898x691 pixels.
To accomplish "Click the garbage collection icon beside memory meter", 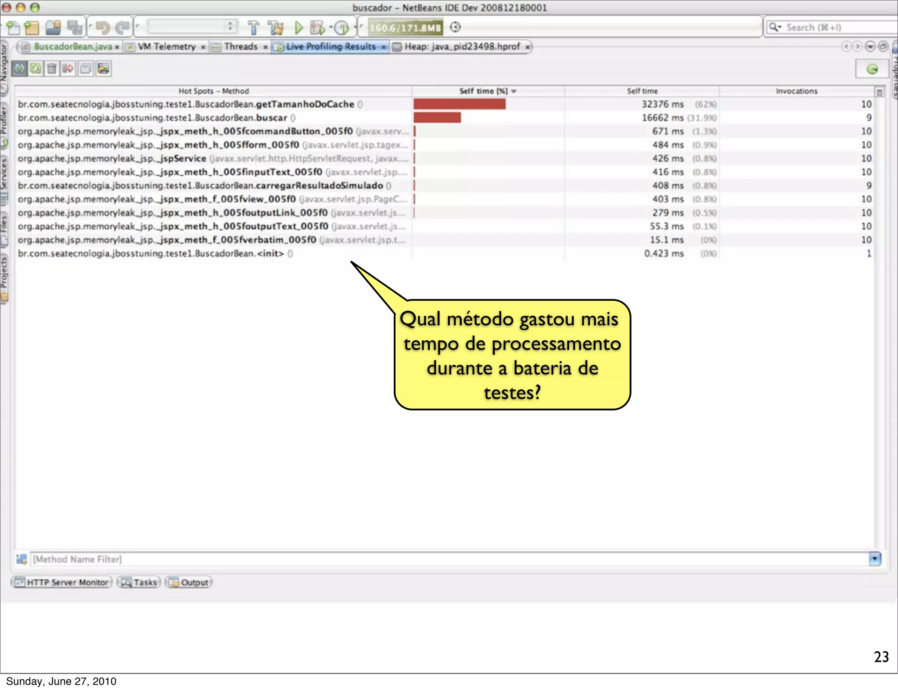I will 456,28.
